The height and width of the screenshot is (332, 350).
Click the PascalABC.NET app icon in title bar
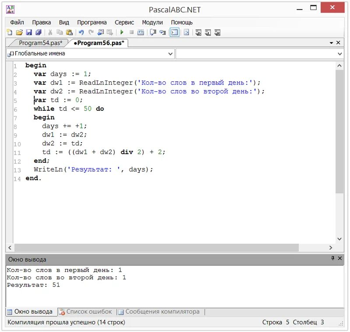tap(10, 9)
